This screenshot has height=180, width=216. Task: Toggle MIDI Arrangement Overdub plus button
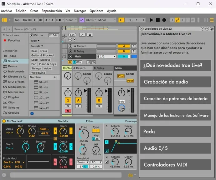[172, 20]
